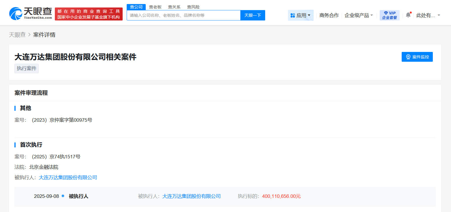The height and width of the screenshot is (212, 451).
Task: Click the 商务合作 menu item
Action: click(329, 15)
